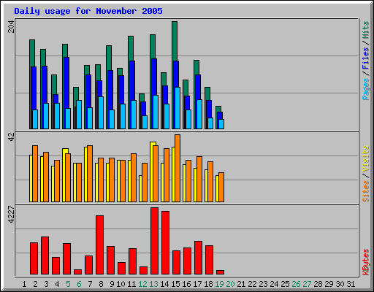
Task: Click the green weekend day label '19'
Action: (x=219, y=284)
